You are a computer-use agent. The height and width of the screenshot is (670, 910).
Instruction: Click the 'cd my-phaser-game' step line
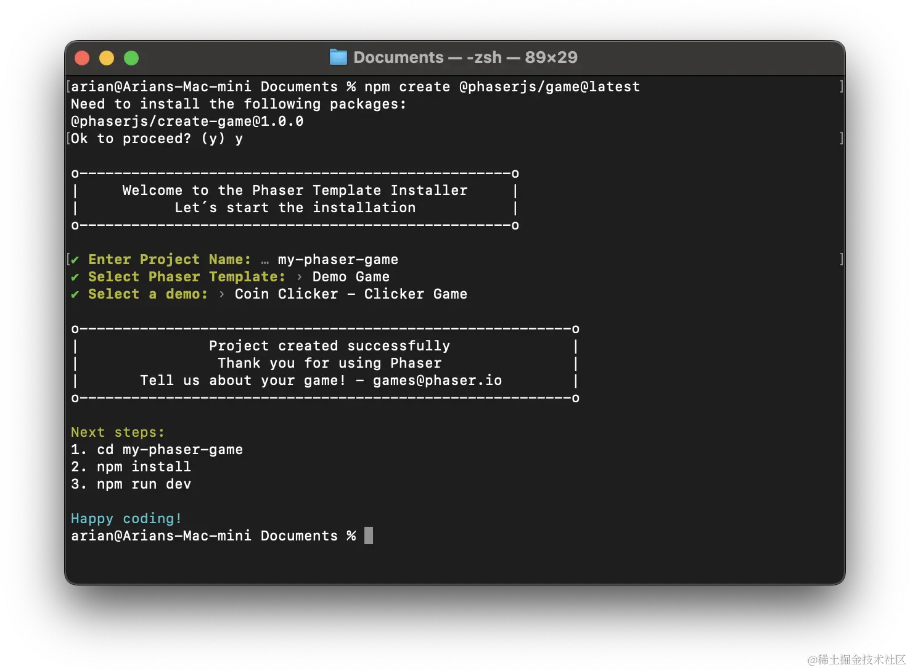pos(170,450)
